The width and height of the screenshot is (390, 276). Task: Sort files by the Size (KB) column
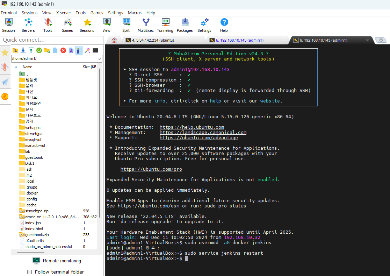[x=89, y=67]
